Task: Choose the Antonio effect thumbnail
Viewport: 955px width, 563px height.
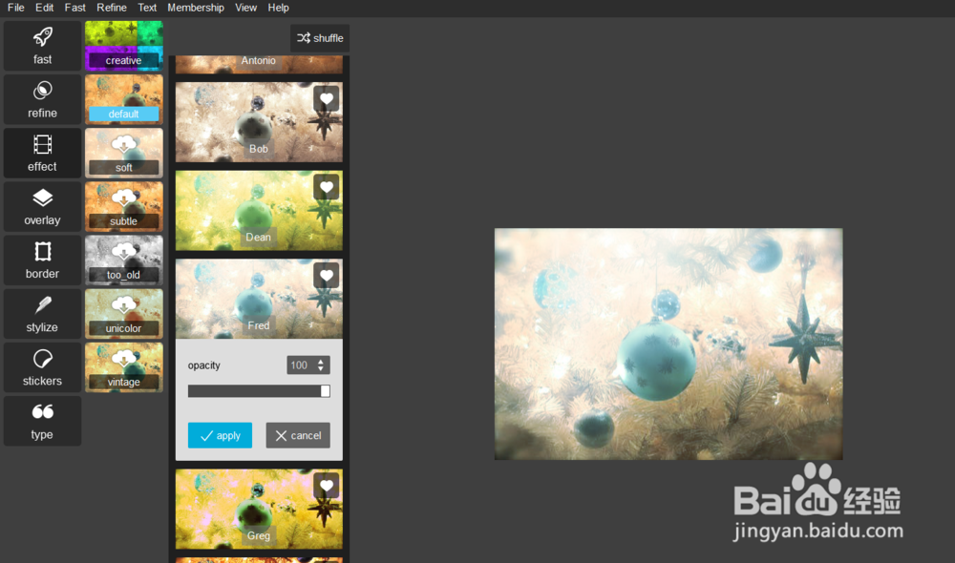Action: pyautogui.click(x=259, y=64)
